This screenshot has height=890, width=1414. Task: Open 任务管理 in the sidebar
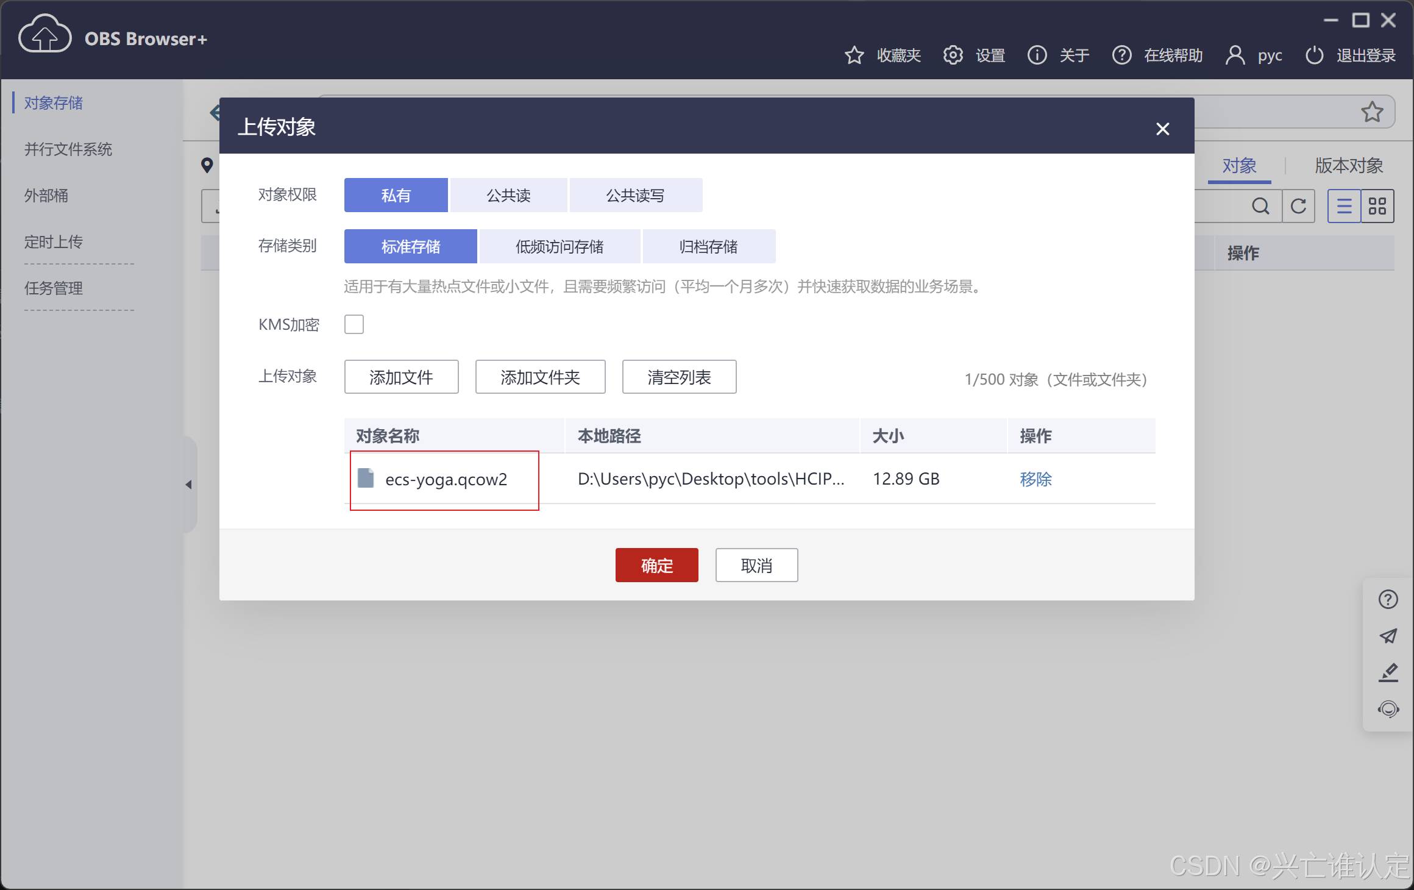pos(54,288)
